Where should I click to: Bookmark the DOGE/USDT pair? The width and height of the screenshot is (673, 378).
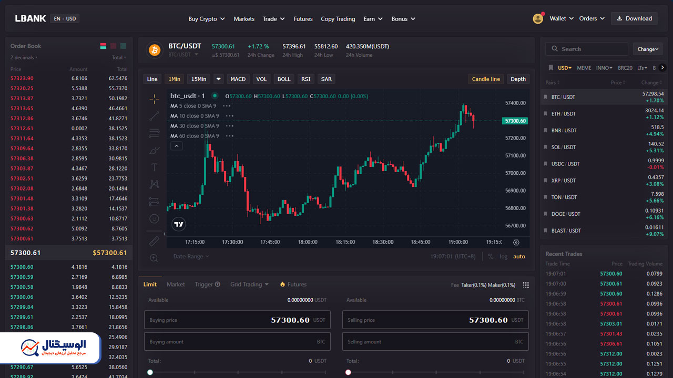546,214
